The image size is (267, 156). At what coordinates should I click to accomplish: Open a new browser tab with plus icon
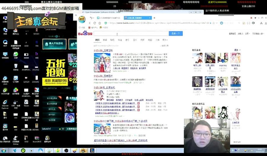click(x=155, y=18)
